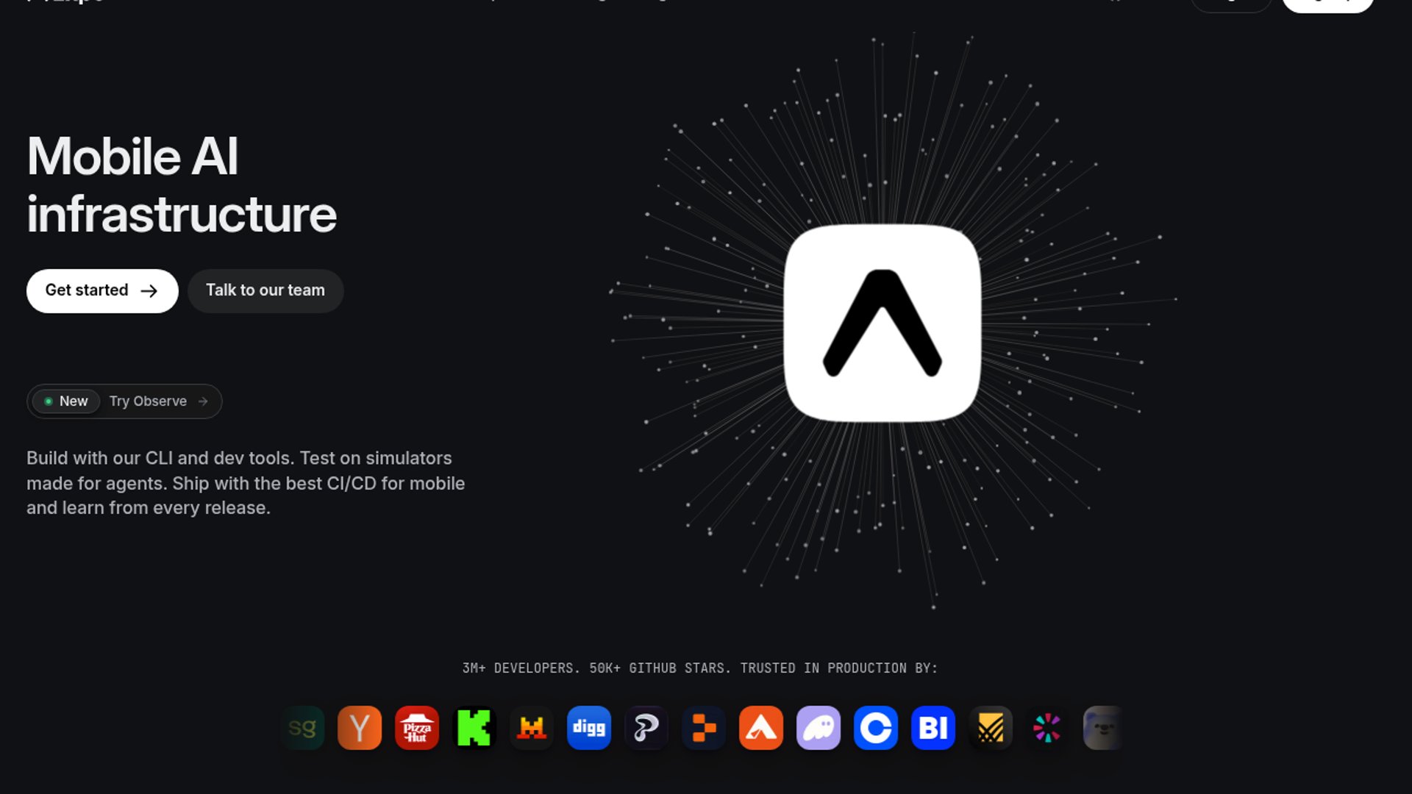Open the Pizza Hut app icon
This screenshot has height=794, width=1412.
pos(417,728)
